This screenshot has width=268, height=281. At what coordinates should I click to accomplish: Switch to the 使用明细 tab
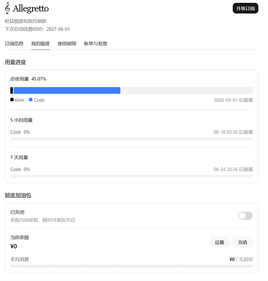click(x=67, y=44)
